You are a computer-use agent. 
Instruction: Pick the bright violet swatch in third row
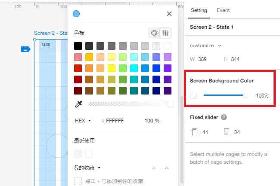tap(168, 68)
